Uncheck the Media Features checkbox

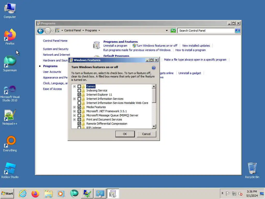79,107
